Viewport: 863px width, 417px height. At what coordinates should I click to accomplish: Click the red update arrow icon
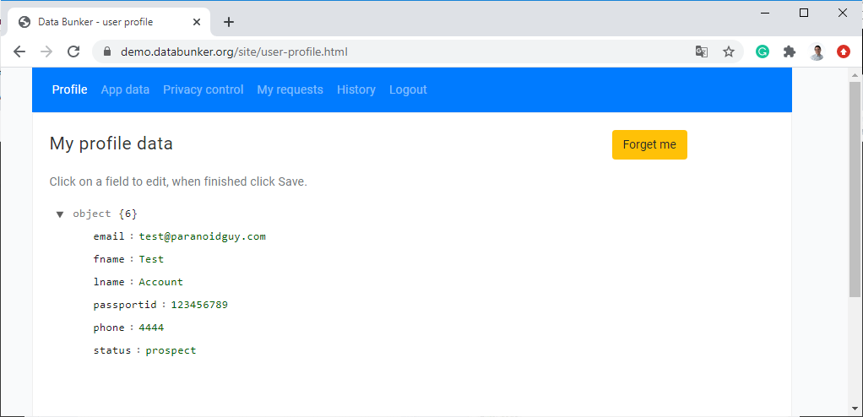tap(844, 51)
